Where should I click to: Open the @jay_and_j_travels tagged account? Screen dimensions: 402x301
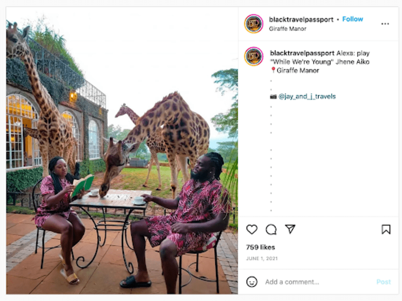tap(306, 97)
